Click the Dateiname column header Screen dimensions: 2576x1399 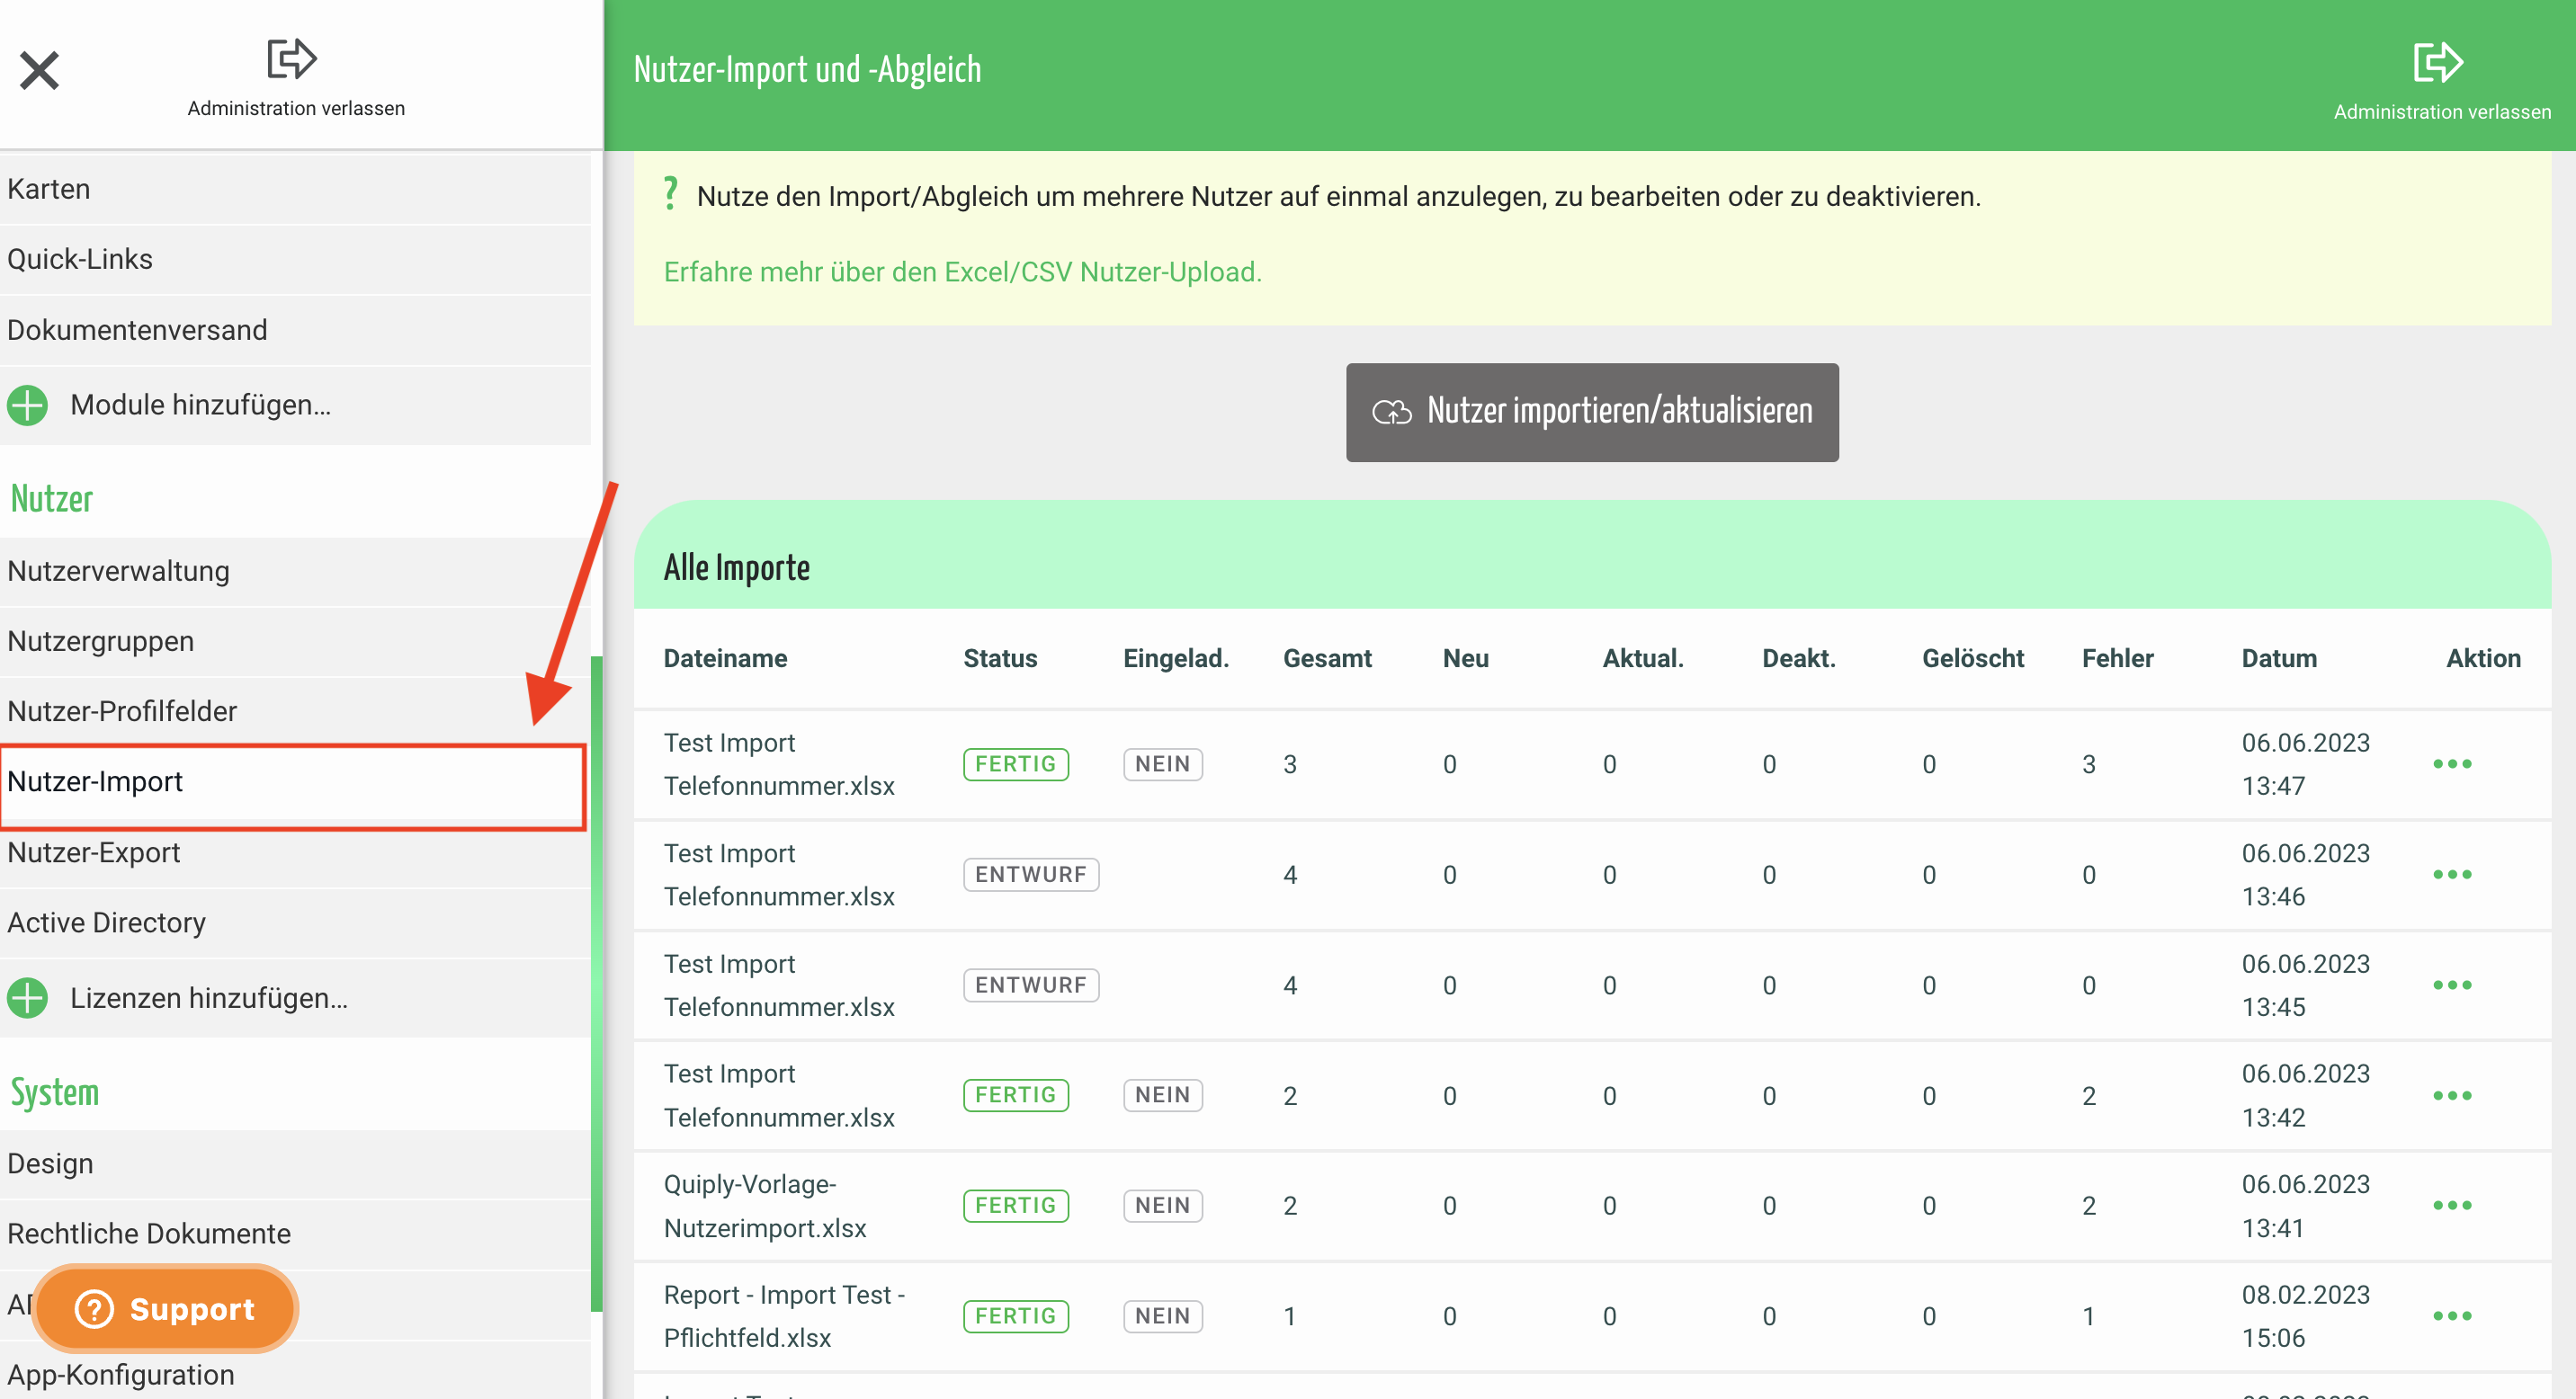[725, 658]
